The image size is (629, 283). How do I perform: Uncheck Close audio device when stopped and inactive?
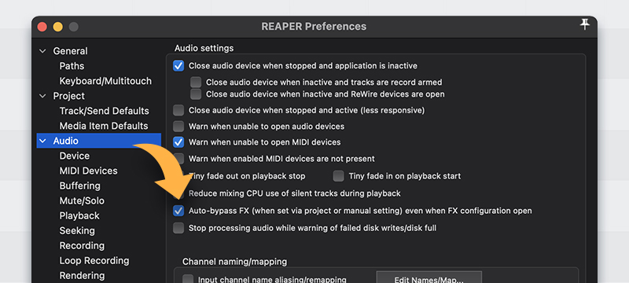pyautogui.click(x=178, y=66)
